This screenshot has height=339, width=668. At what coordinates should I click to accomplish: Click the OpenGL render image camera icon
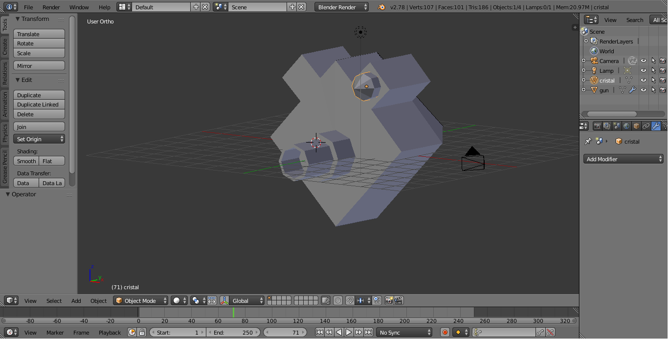[x=389, y=301]
